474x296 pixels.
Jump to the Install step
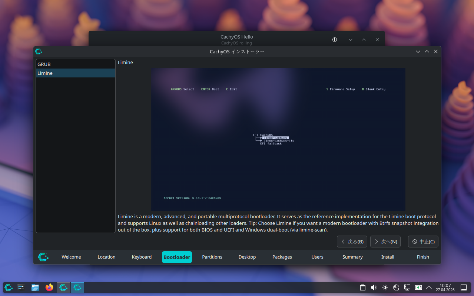(x=388, y=257)
